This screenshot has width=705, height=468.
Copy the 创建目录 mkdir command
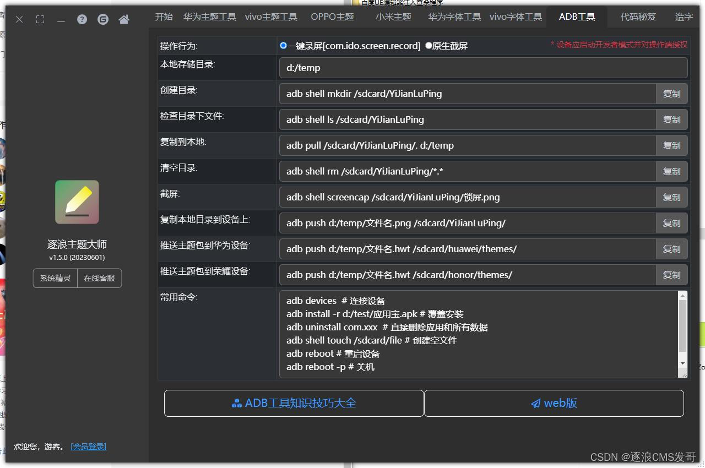click(671, 94)
